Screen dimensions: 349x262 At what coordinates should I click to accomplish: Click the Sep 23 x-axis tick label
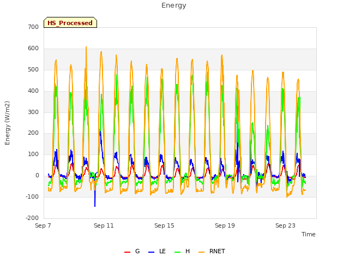[x=285, y=225]
